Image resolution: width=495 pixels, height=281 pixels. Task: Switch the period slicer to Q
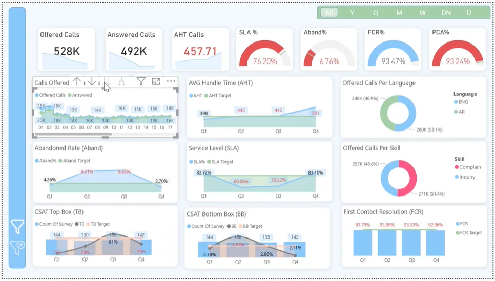pos(376,13)
